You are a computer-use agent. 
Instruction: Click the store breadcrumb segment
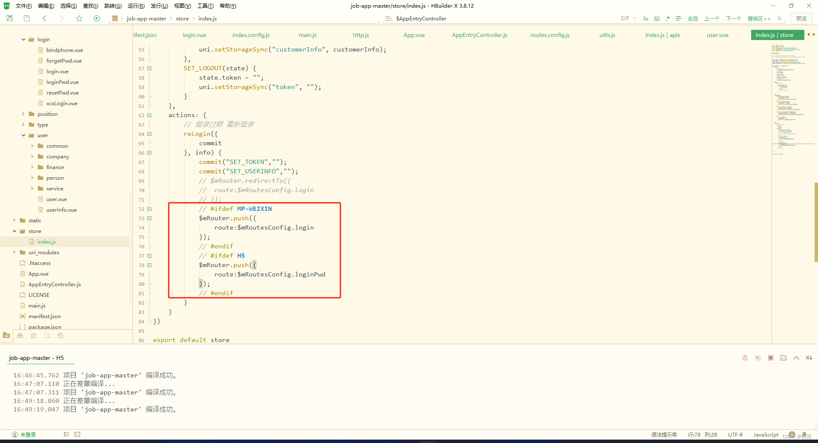182,18
